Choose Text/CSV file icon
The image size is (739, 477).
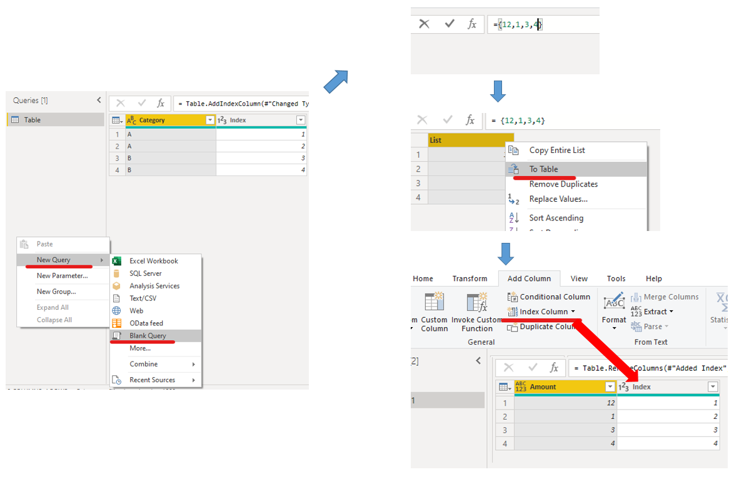116,298
